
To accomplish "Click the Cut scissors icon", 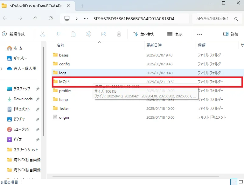I will pos(43,34).
